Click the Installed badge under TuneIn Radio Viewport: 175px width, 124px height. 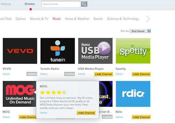tap(69, 74)
